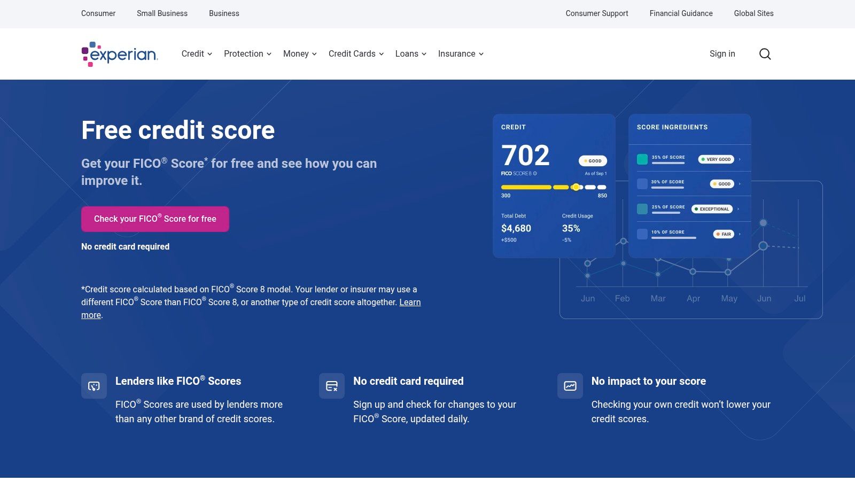Image resolution: width=855 pixels, height=481 pixels.
Task: Click the $4,680 total debt value
Action: (516, 229)
